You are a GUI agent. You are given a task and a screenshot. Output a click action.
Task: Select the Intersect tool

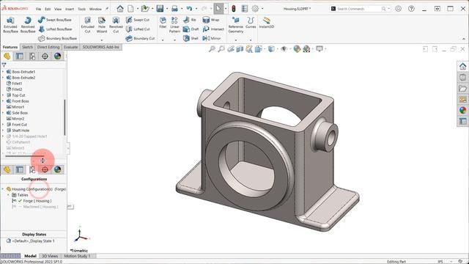point(213,29)
